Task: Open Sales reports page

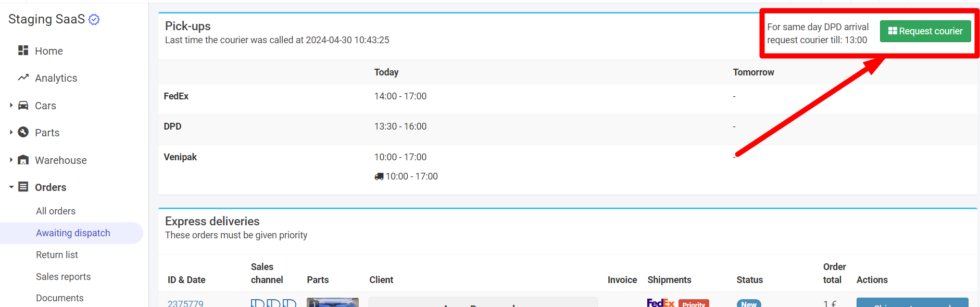Action: (63, 276)
